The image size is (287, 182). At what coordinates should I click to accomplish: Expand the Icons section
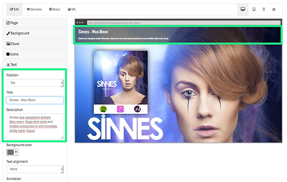pos(35,54)
